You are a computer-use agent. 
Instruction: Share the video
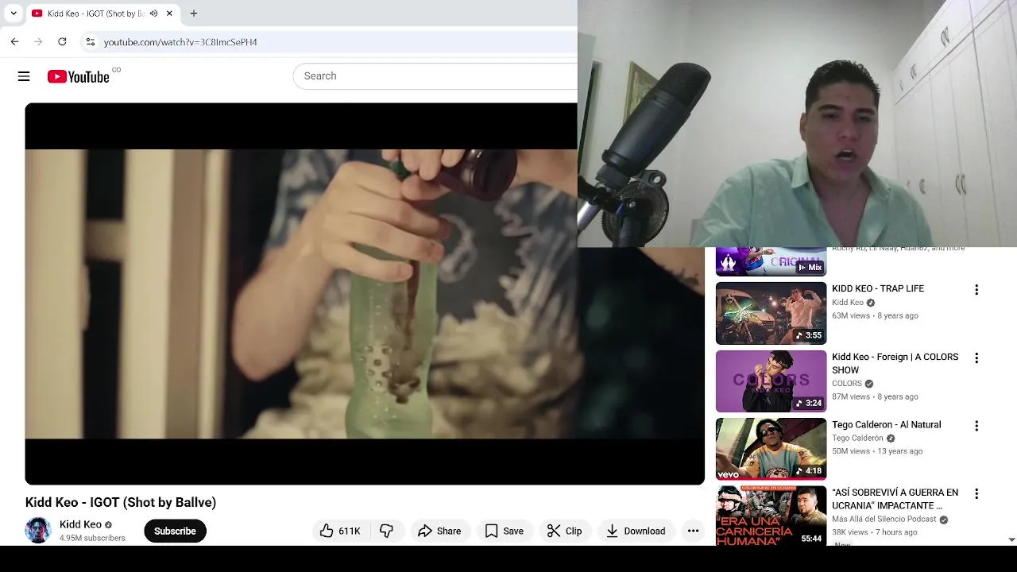point(439,531)
